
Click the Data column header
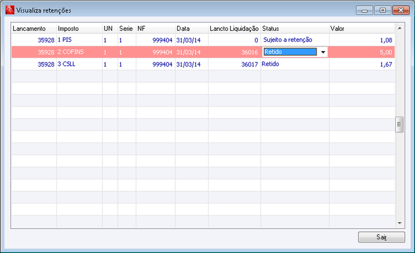click(191, 29)
